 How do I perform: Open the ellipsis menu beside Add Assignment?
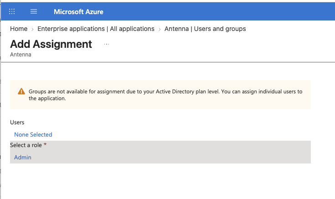107,44
